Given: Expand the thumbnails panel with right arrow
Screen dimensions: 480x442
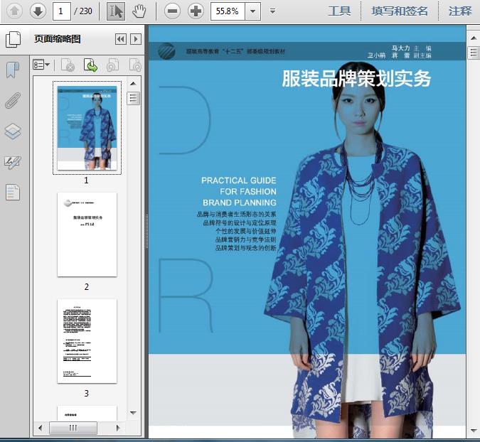Looking at the screenshot, I should [136, 39].
